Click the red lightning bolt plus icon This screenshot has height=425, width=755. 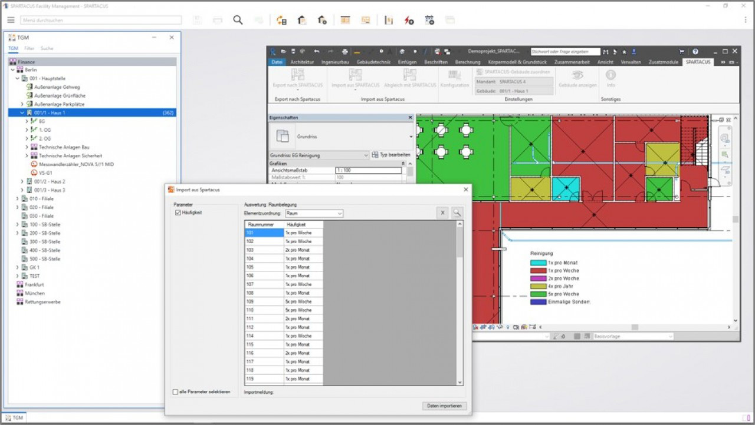(409, 20)
